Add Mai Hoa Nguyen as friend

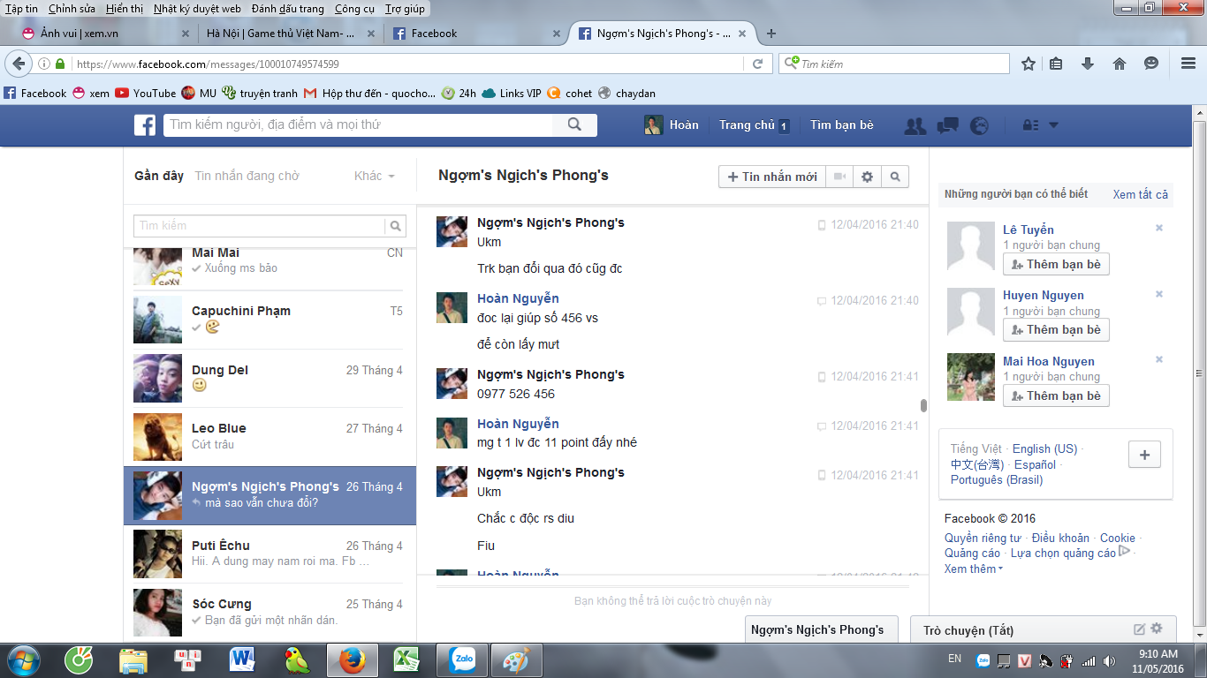tap(1056, 395)
